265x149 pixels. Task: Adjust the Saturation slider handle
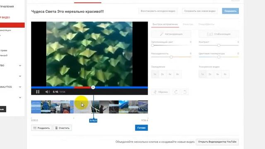171,57
